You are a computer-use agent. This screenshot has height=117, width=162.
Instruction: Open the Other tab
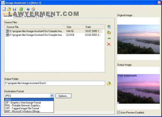click(50, 16)
